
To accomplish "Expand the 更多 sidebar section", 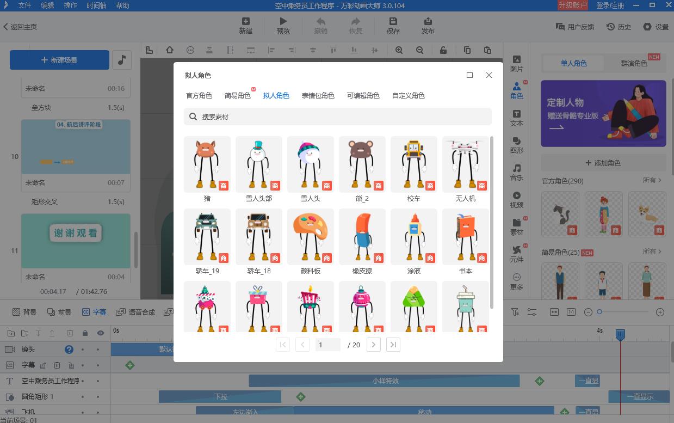I will [x=516, y=283].
